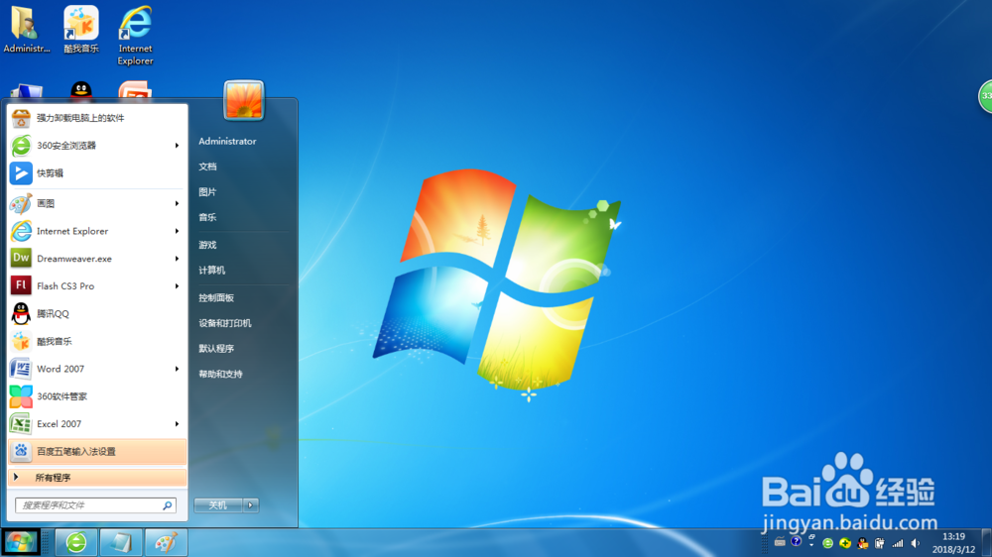The image size is (992, 557).
Task: Click the user account flower picture
Action: 244,100
